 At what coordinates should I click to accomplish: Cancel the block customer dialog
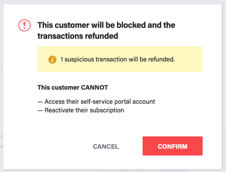coord(106,147)
